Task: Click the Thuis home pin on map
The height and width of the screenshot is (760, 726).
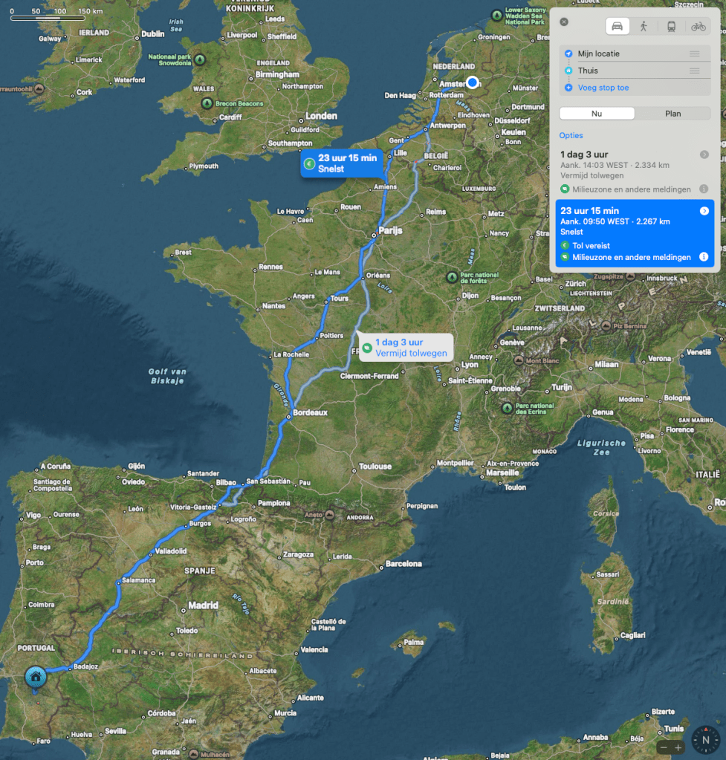Action: tap(35, 677)
